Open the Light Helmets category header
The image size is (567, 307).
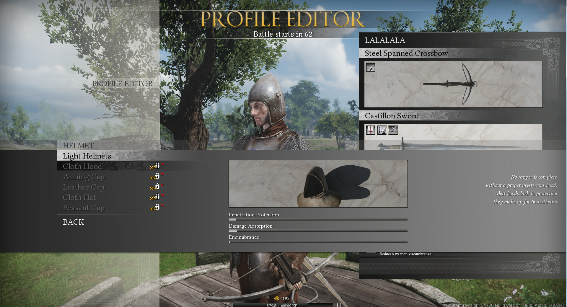coord(87,156)
